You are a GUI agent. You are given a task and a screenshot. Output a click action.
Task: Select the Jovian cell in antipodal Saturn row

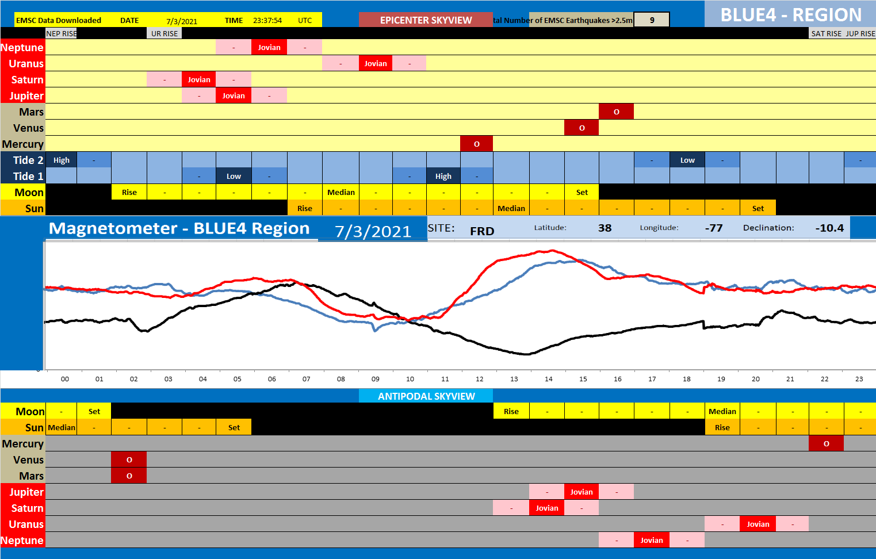pyautogui.click(x=547, y=508)
